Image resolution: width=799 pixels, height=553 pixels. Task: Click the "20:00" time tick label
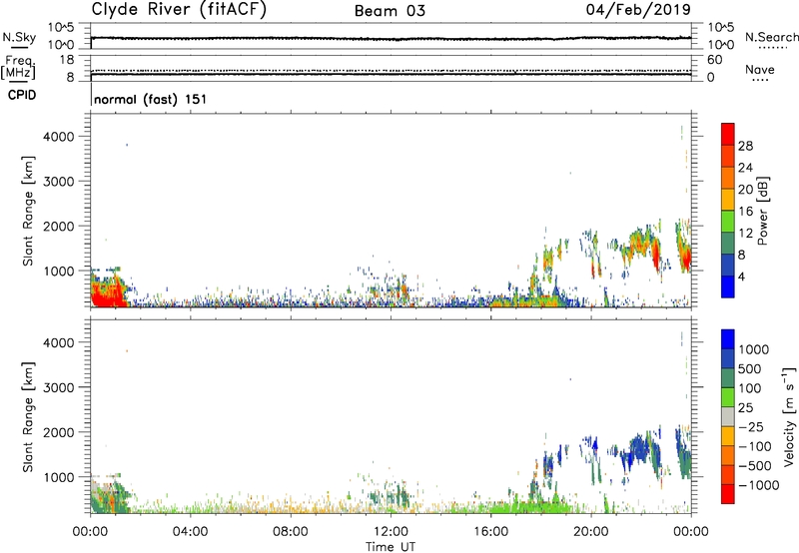[x=590, y=532]
